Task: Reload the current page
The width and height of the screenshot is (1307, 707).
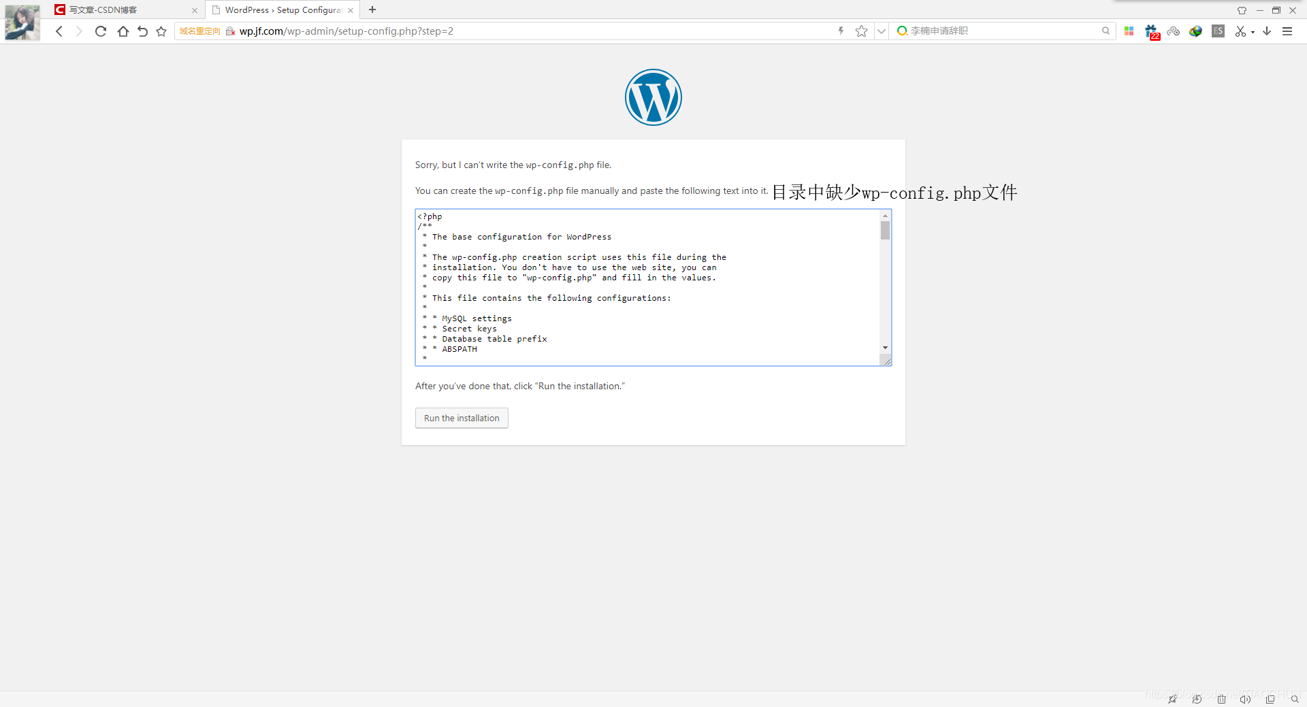Action: 101,31
